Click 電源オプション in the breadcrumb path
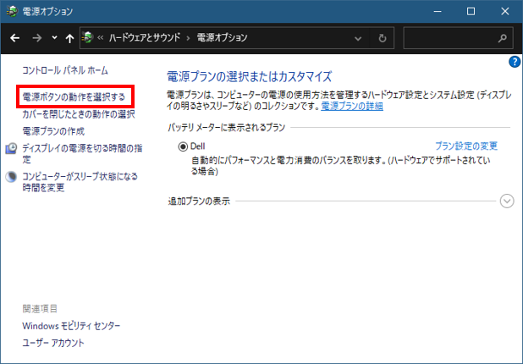Viewport: 523px width, 364px height. coord(222,37)
